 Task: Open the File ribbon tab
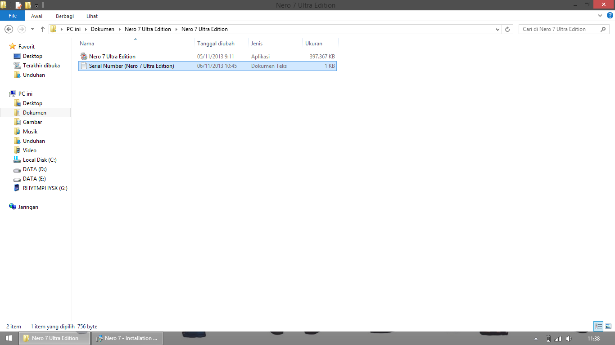pos(13,16)
